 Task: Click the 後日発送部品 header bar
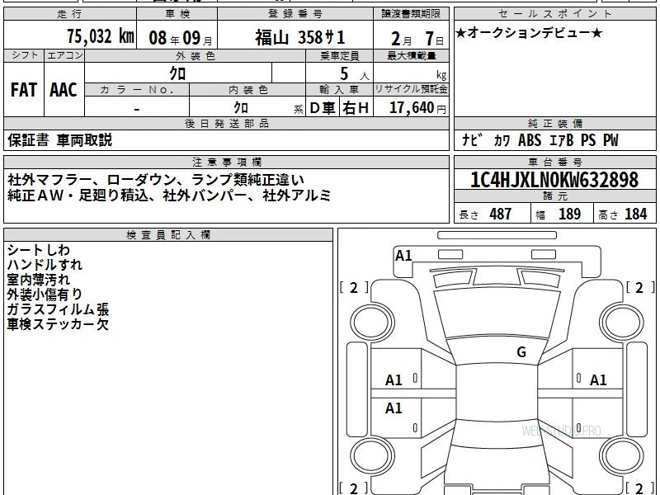pyautogui.click(x=226, y=124)
